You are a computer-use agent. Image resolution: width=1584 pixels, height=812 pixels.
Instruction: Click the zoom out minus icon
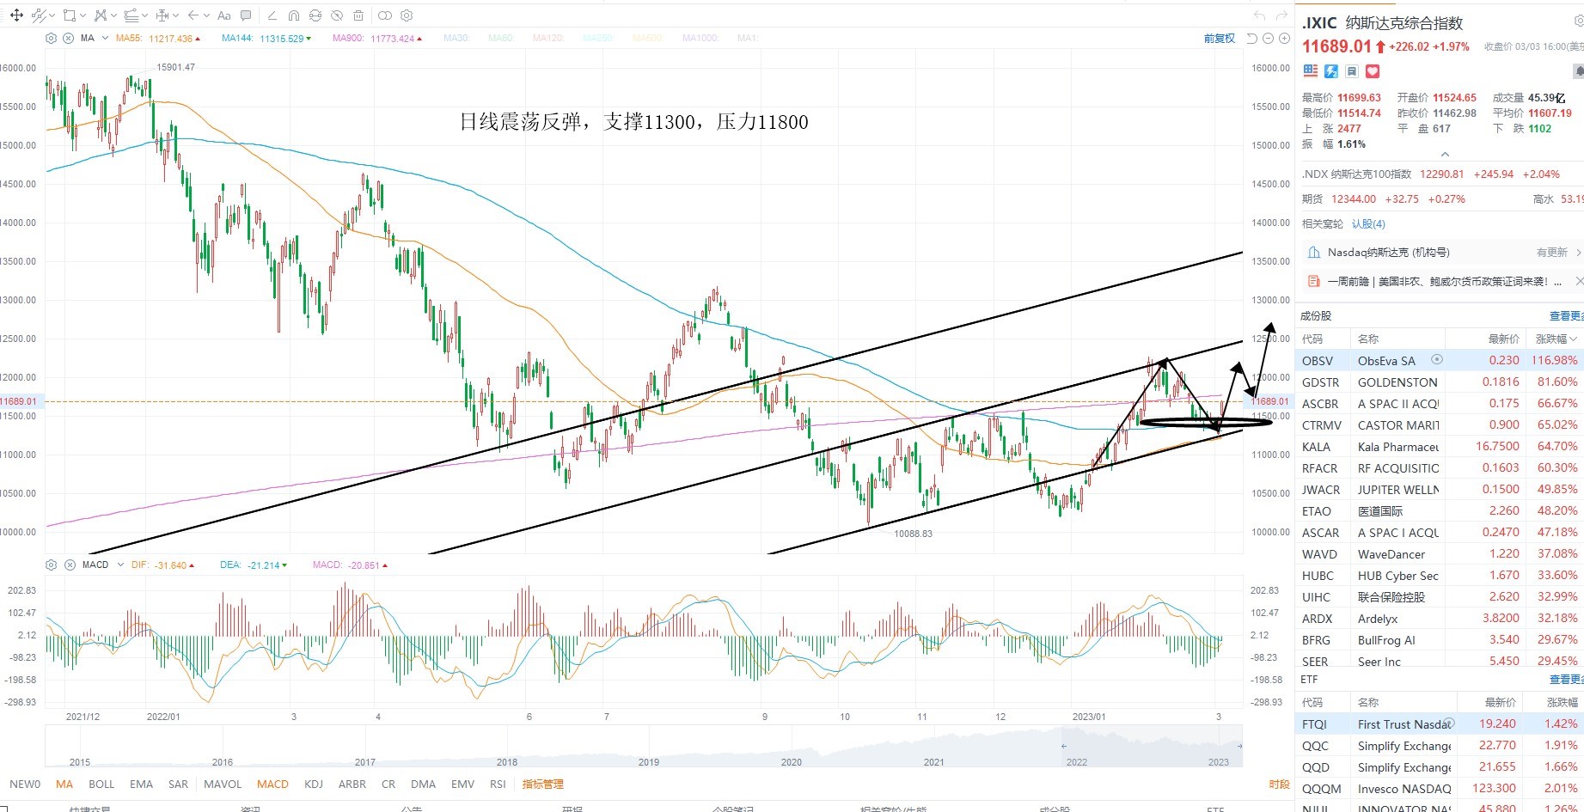[1268, 39]
